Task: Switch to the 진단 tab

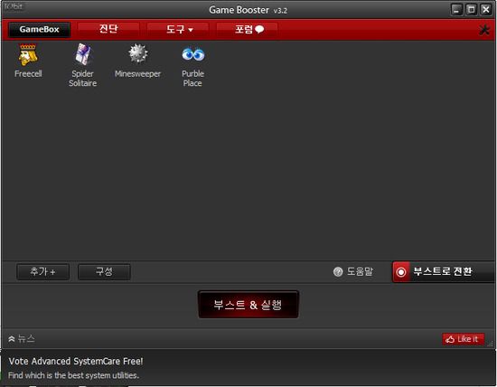Action: [108, 29]
